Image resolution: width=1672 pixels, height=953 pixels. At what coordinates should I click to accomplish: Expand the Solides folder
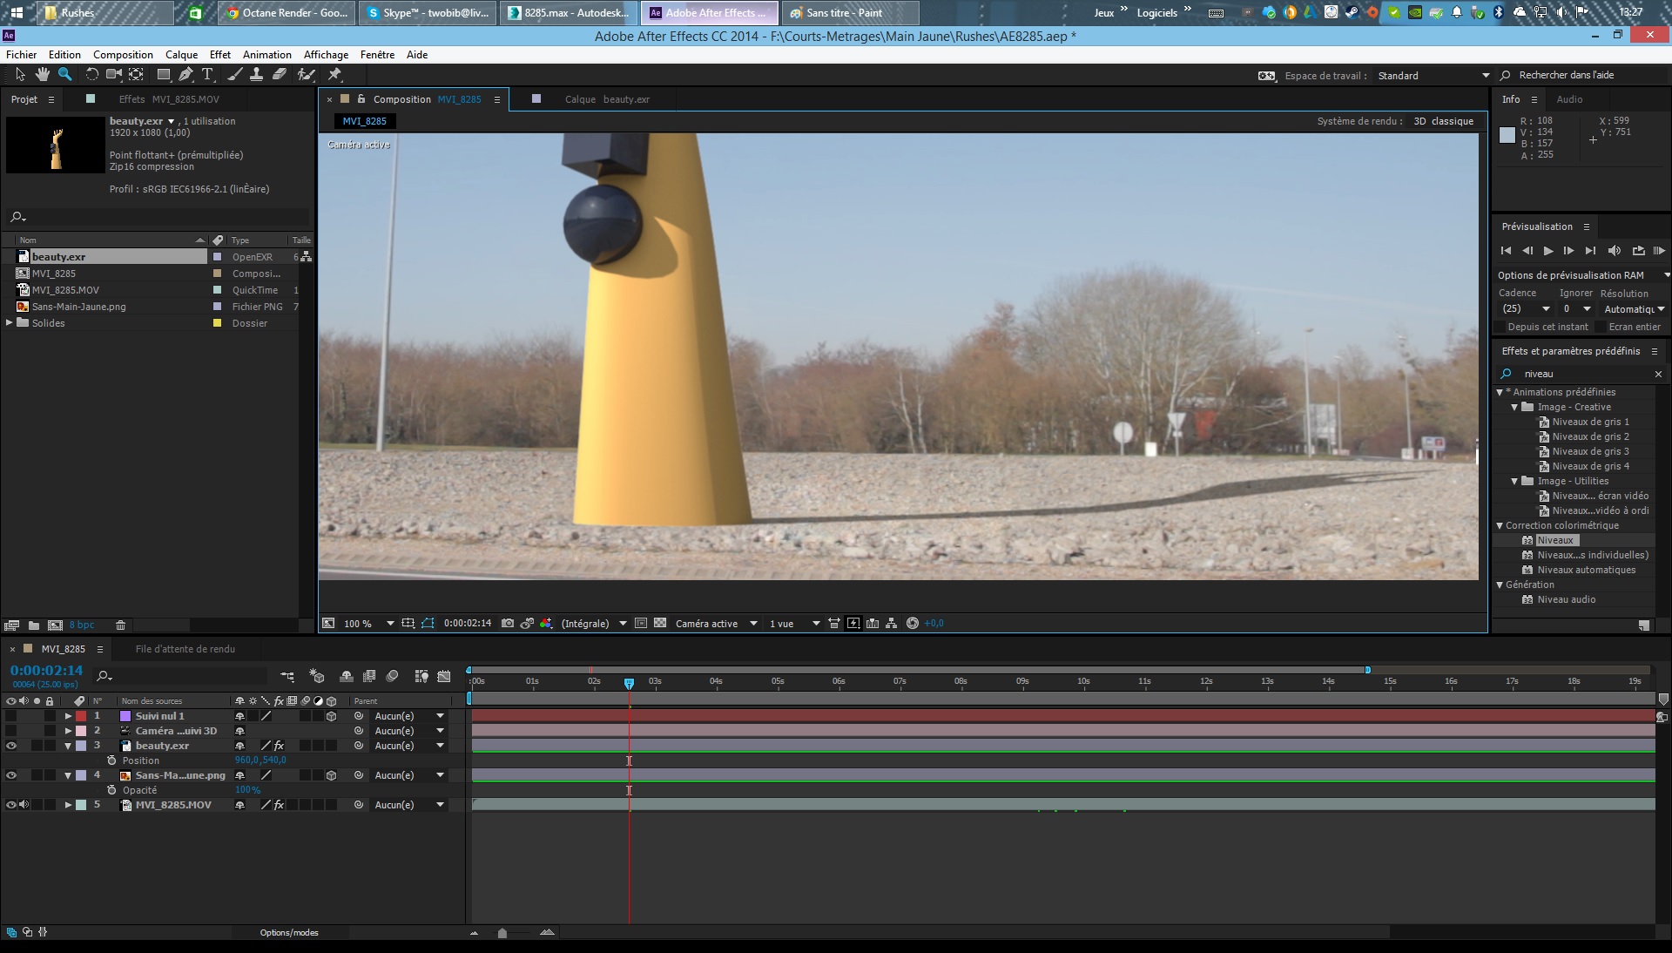pos(10,323)
